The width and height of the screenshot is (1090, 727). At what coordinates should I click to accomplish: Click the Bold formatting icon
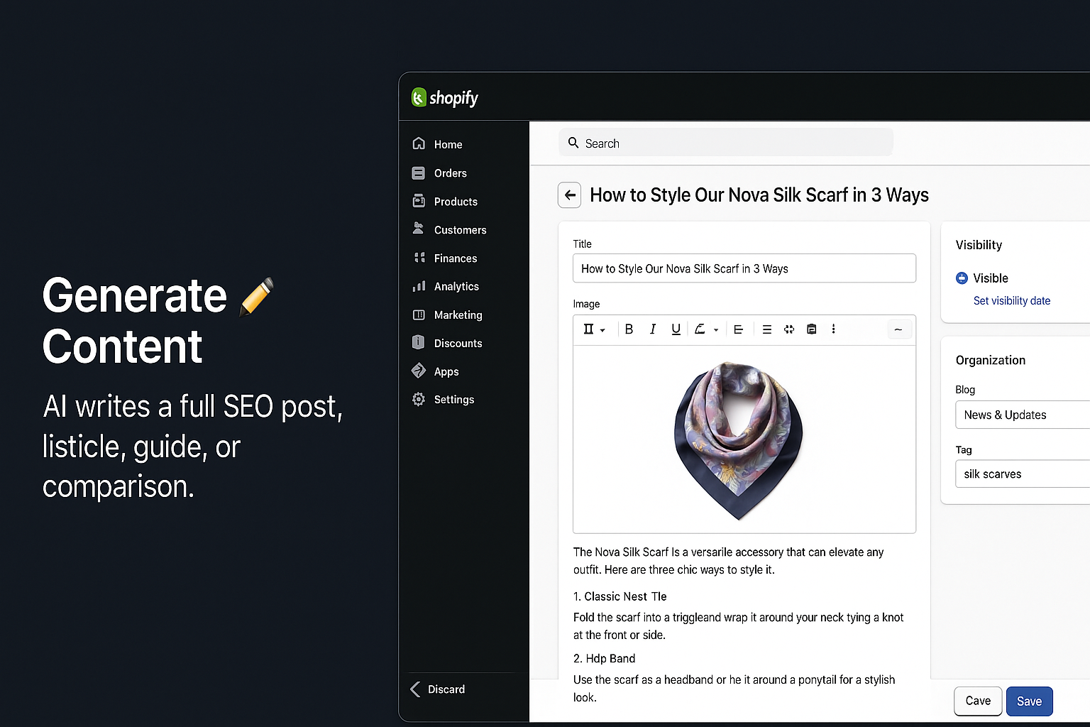pyautogui.click(x=629, y=329)
